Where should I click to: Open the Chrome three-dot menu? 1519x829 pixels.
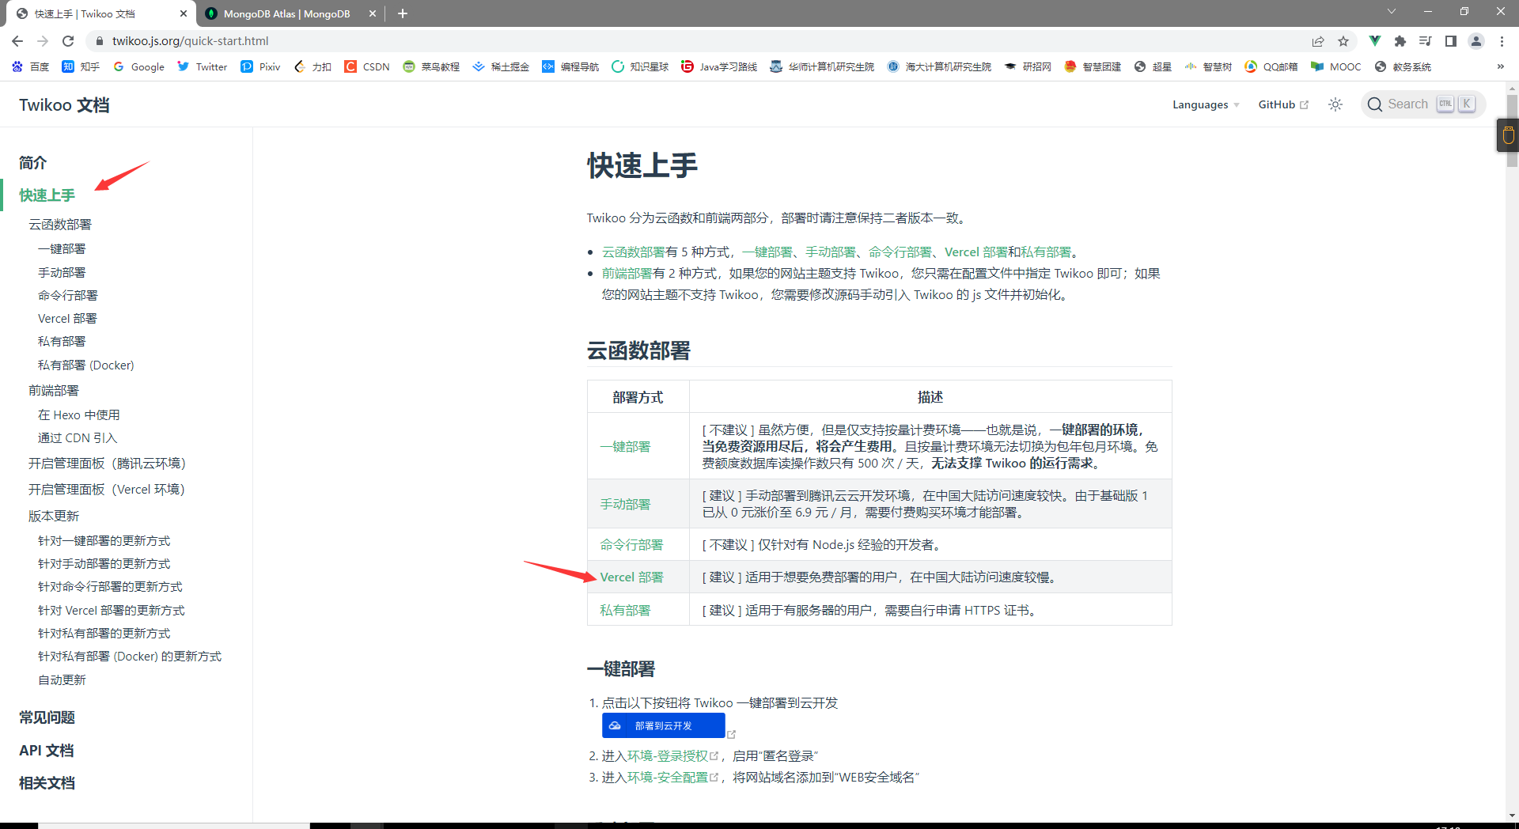click(x=1501, y=40)
